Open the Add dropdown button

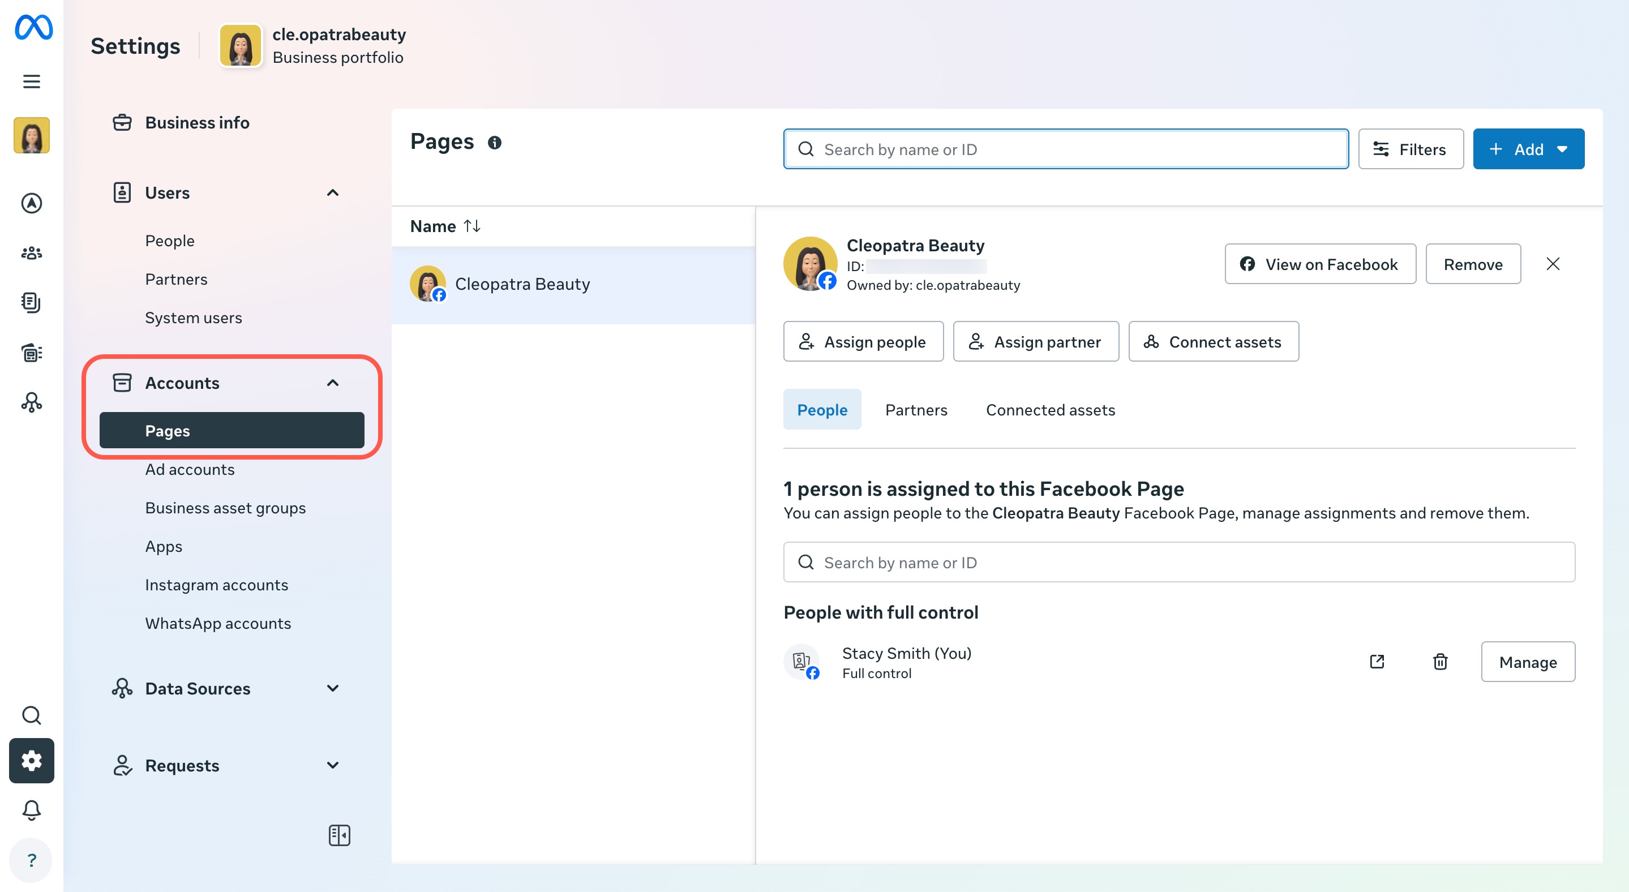coord(1528,149)
